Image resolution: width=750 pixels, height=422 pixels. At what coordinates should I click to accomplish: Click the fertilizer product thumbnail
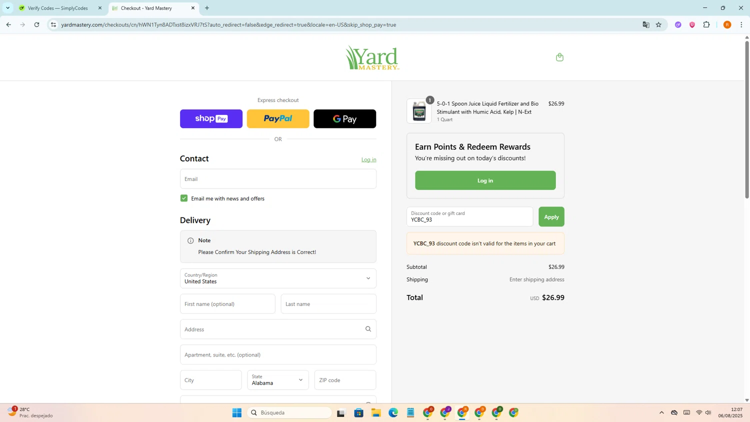click(419, 111)
